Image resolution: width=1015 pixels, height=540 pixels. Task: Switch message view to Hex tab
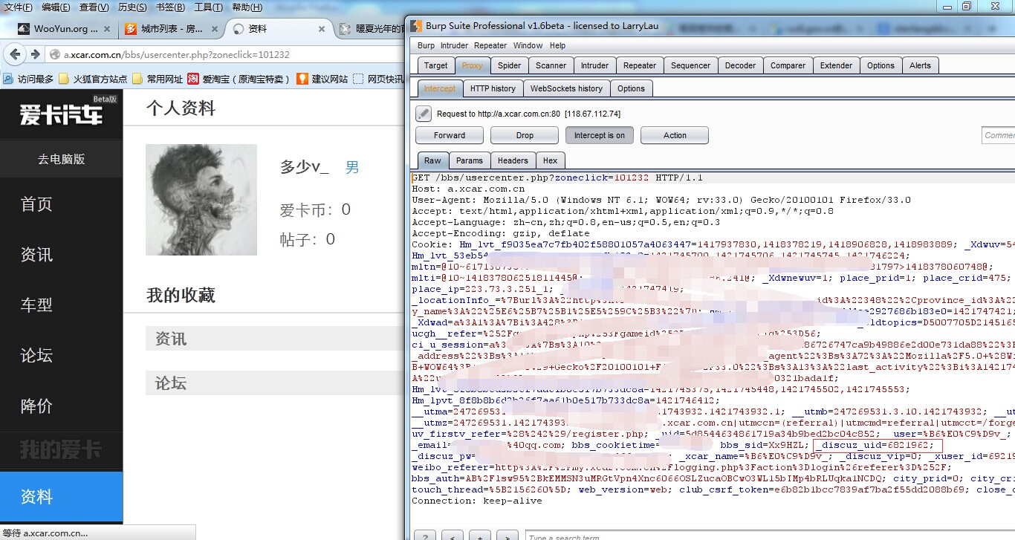pos(550,160)
